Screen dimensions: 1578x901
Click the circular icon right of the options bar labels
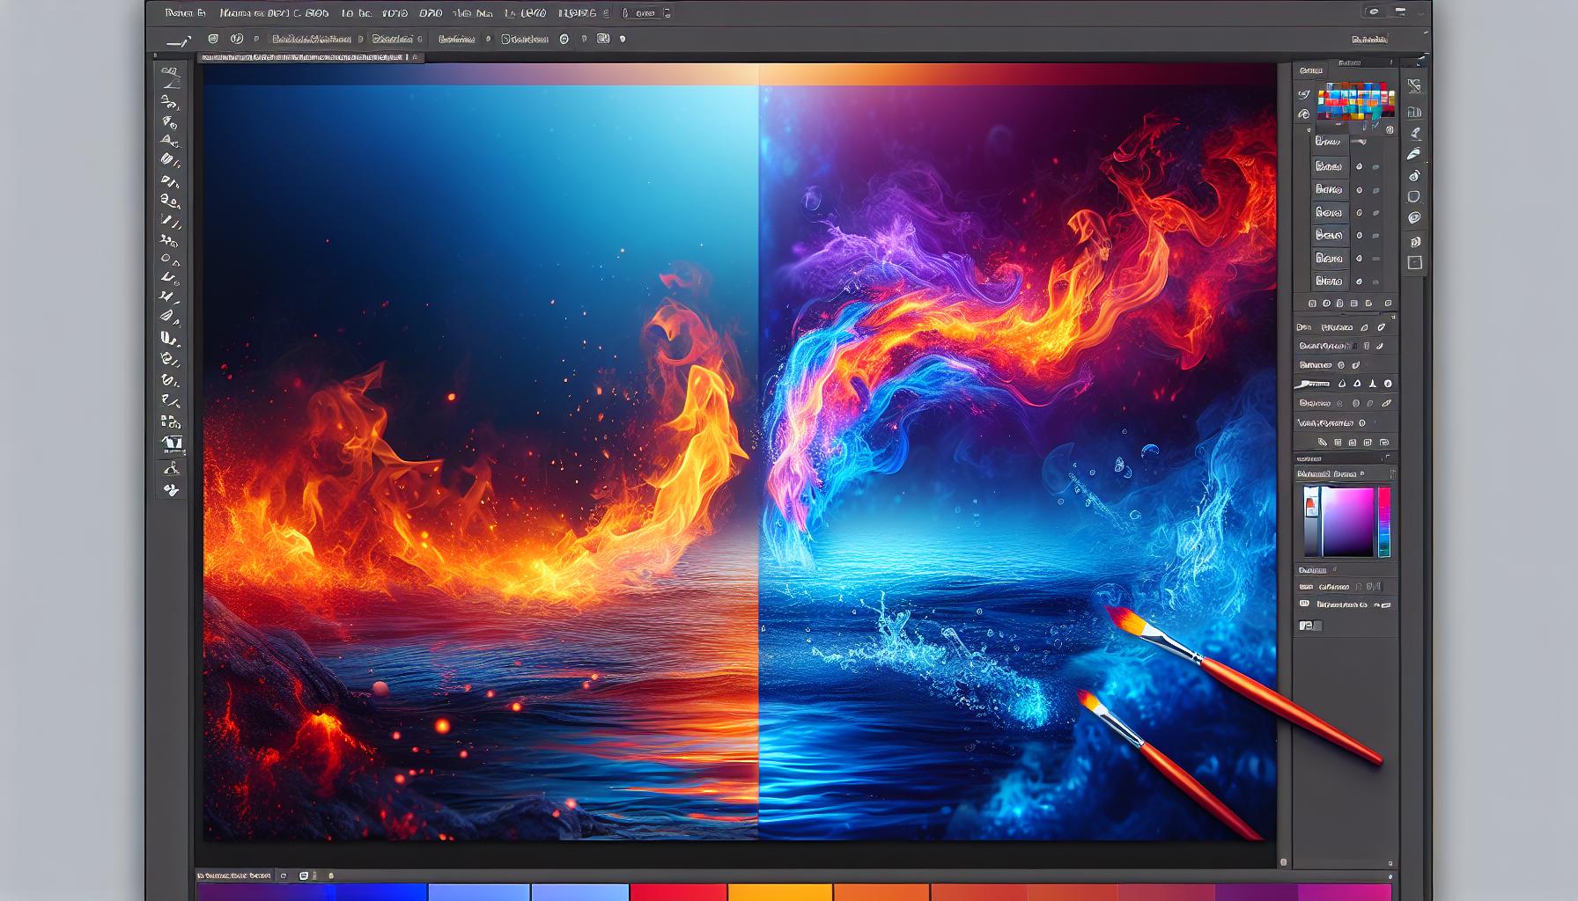click(564, 39)
